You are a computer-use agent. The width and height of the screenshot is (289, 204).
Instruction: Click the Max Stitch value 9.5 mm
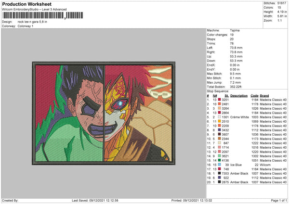point(235,74)
